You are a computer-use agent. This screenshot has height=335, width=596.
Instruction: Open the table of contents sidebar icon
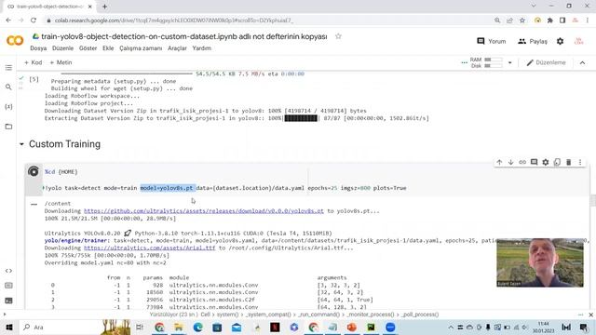(x=8, y=68)
